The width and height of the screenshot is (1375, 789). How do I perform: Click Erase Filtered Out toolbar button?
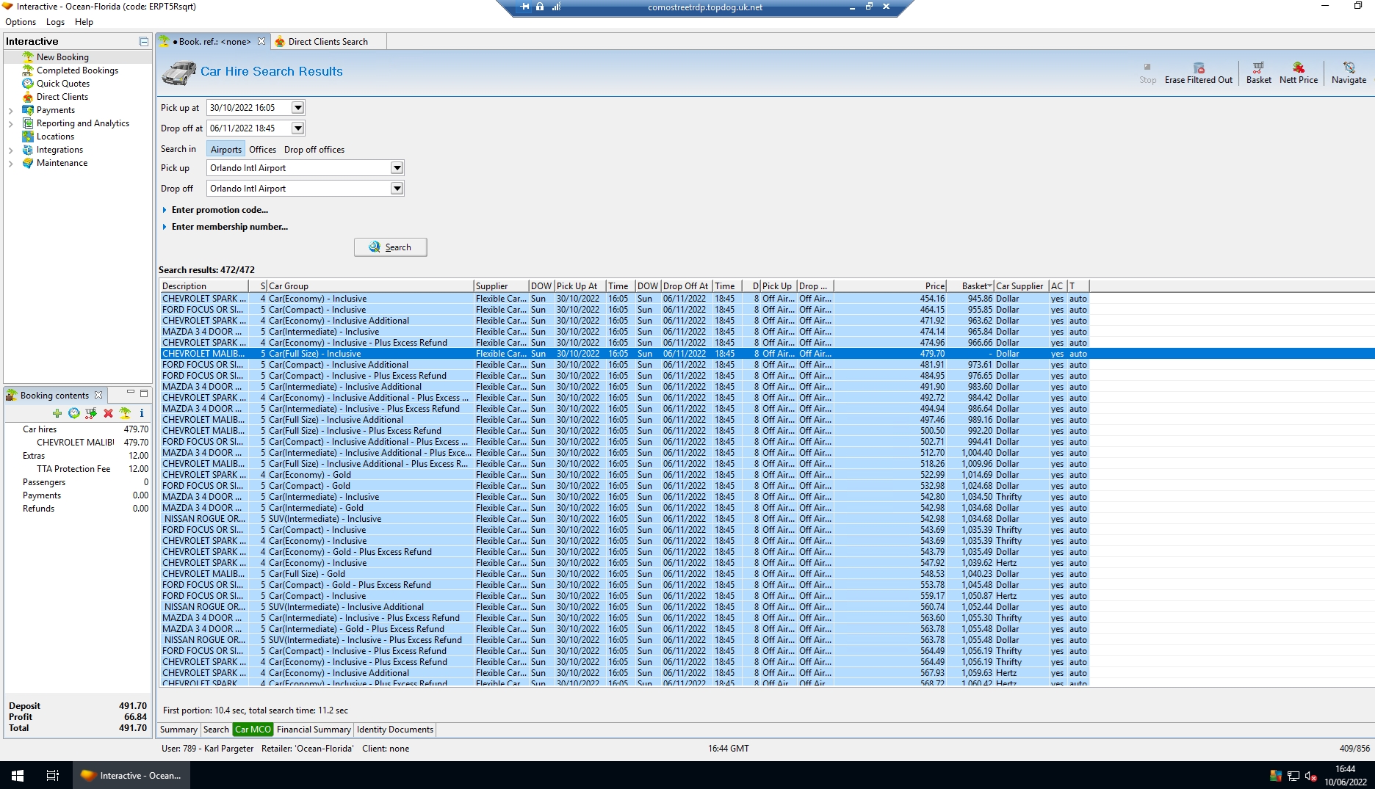[x=1199, y=73]
